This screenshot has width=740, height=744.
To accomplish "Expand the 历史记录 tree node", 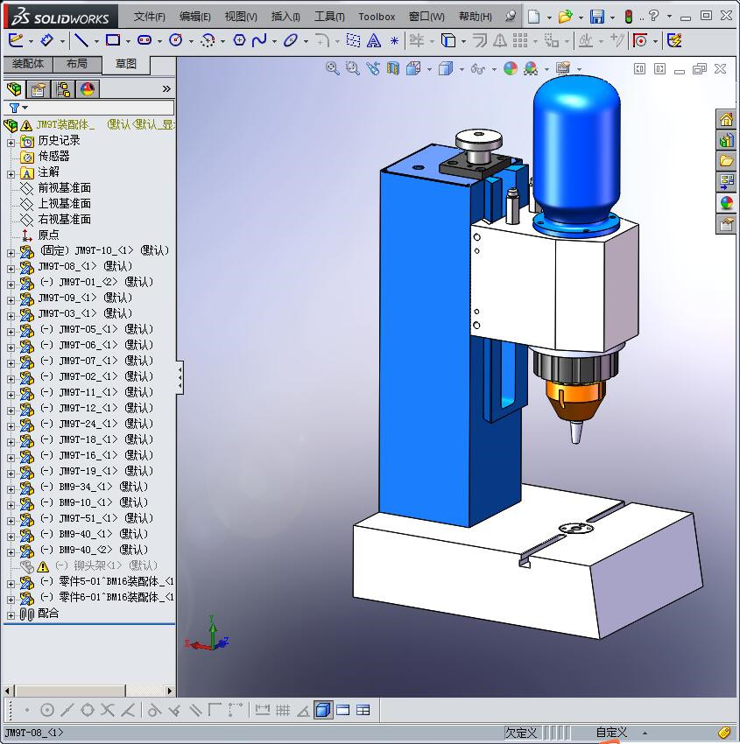I will tap(11, 143).
